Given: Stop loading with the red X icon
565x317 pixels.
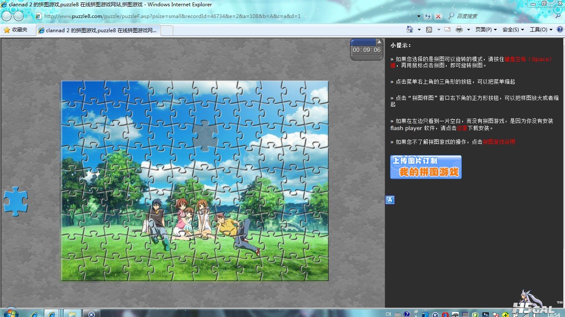Looking at the screenshot, I should point(438,16).
